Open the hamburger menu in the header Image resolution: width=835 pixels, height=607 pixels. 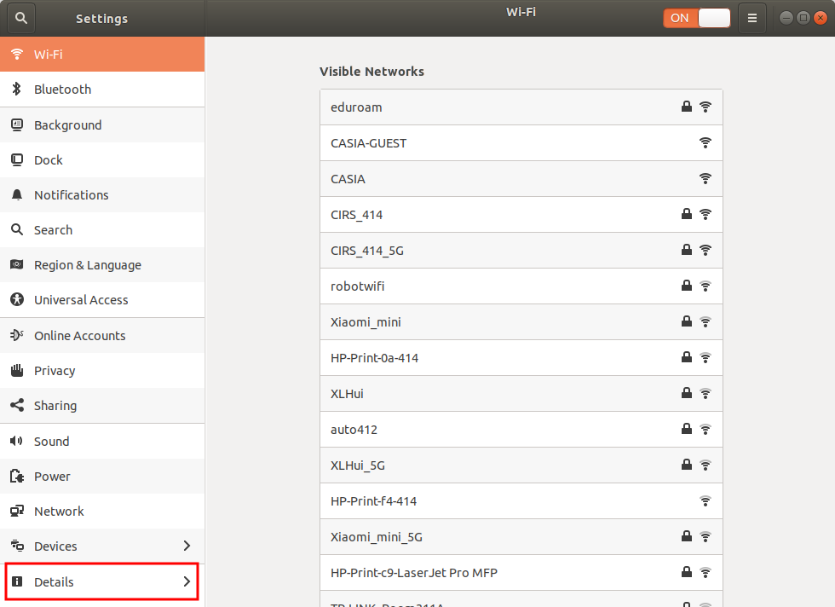tap(751, 17)
